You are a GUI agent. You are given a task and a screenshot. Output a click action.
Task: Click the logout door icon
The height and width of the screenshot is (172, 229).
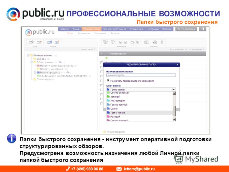(x=203, y=29)
